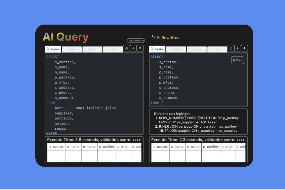Click the Run with TPC-H button
Viewport: 285px width, 190px height.
136,41
